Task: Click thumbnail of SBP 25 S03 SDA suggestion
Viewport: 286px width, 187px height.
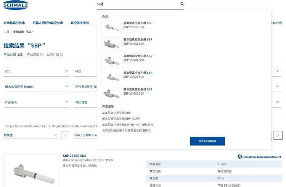Action: click(111, 27)
